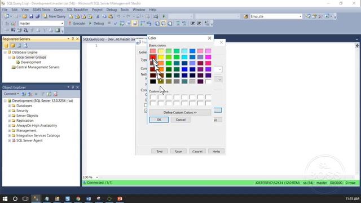Click the green Start debugging arrow
Screen dimensions: 361x203
click(x=164, y=16)
